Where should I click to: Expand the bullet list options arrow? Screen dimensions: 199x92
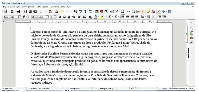[112, 17]
